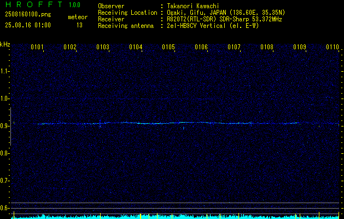
Task: Click the Observer label
Action: coord(111,6)
